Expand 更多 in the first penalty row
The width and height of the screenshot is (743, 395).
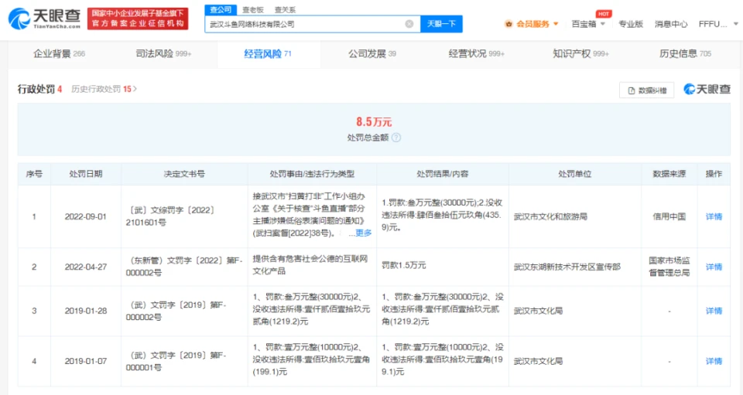[x=360, y=233]
